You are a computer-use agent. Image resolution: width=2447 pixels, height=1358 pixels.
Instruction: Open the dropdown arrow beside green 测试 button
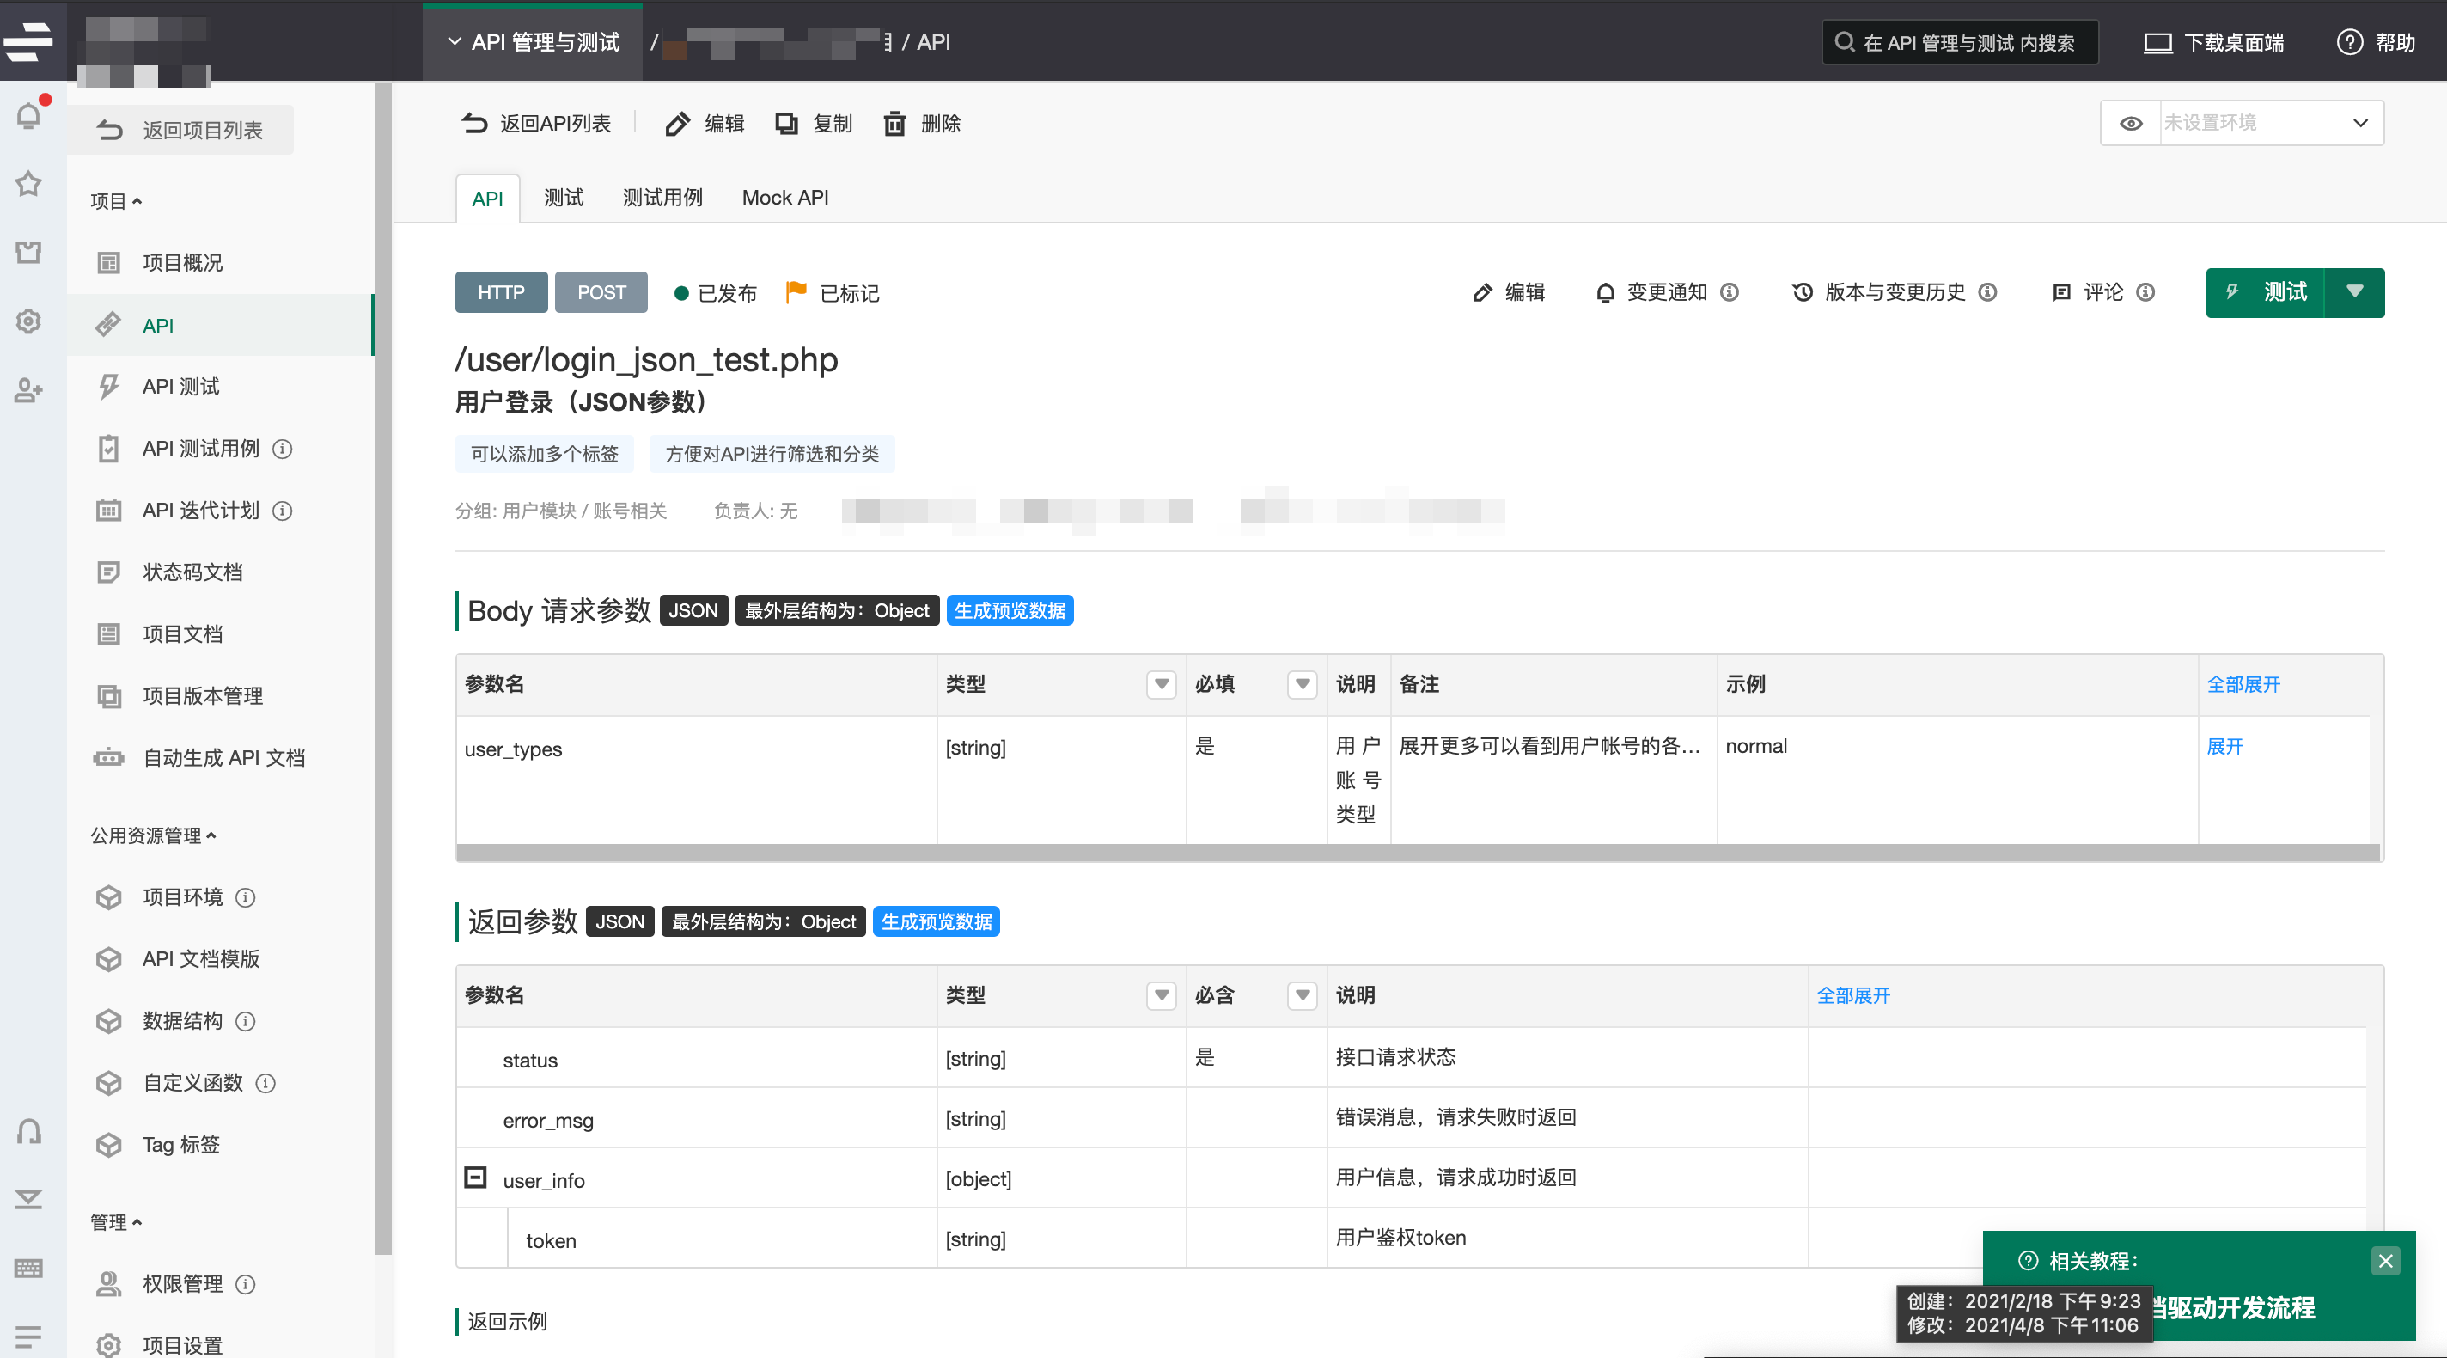click(x=2354, y=291)
